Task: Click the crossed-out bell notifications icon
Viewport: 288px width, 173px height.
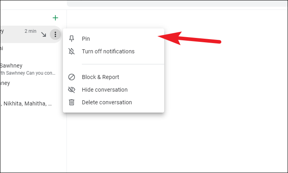Action: click(72, 51)
